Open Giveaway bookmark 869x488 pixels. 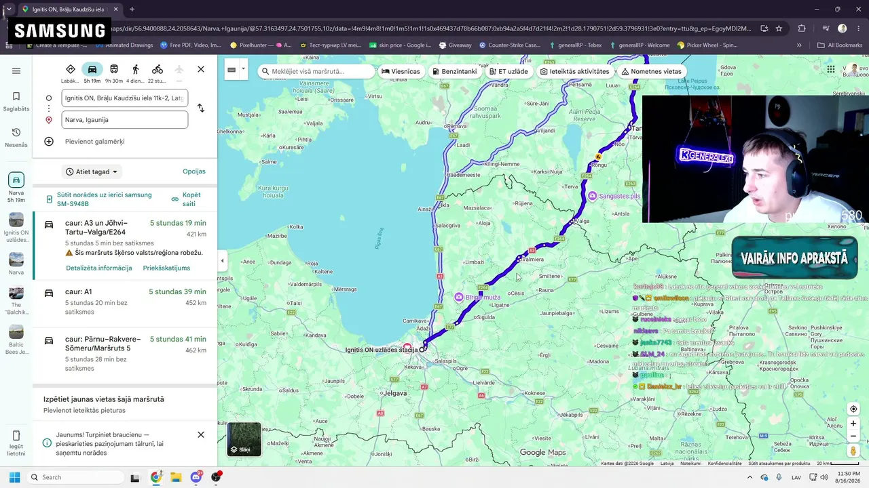(x=456, y=45)
